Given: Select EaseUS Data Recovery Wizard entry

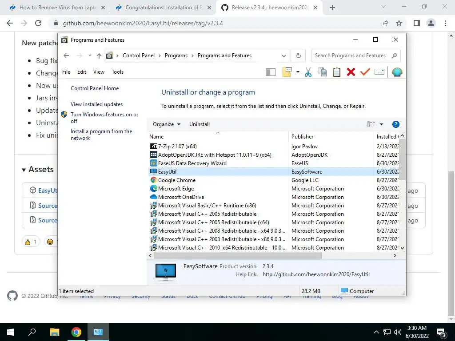Looking at the screenshot, I should (273, 163).
